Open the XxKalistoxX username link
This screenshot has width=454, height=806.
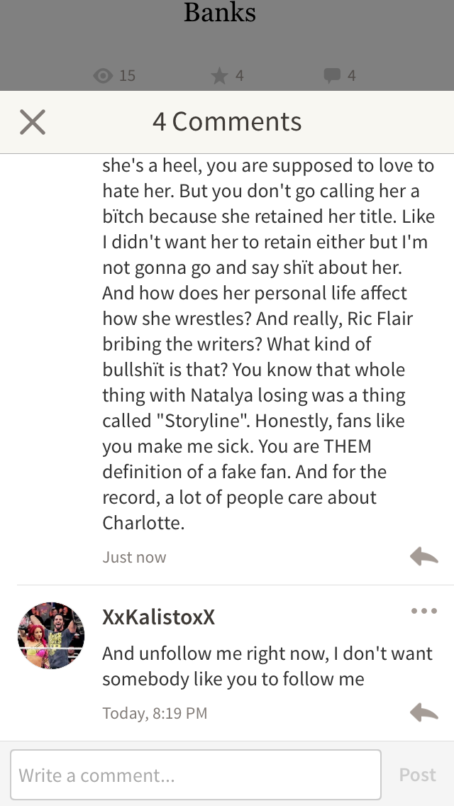click(x=158, y=617)
